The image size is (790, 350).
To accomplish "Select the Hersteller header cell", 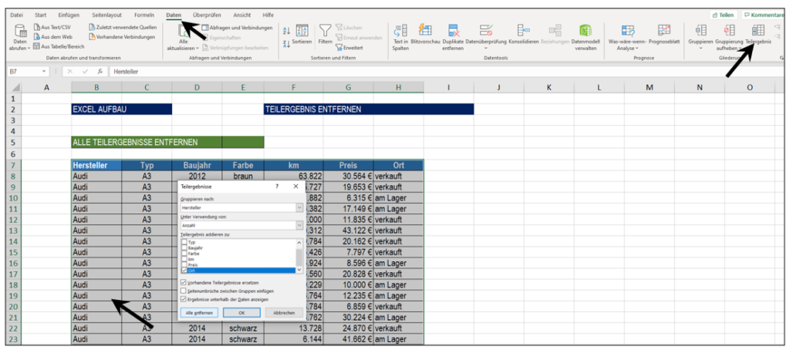I will pyautogui.click(x=96, y=165).
